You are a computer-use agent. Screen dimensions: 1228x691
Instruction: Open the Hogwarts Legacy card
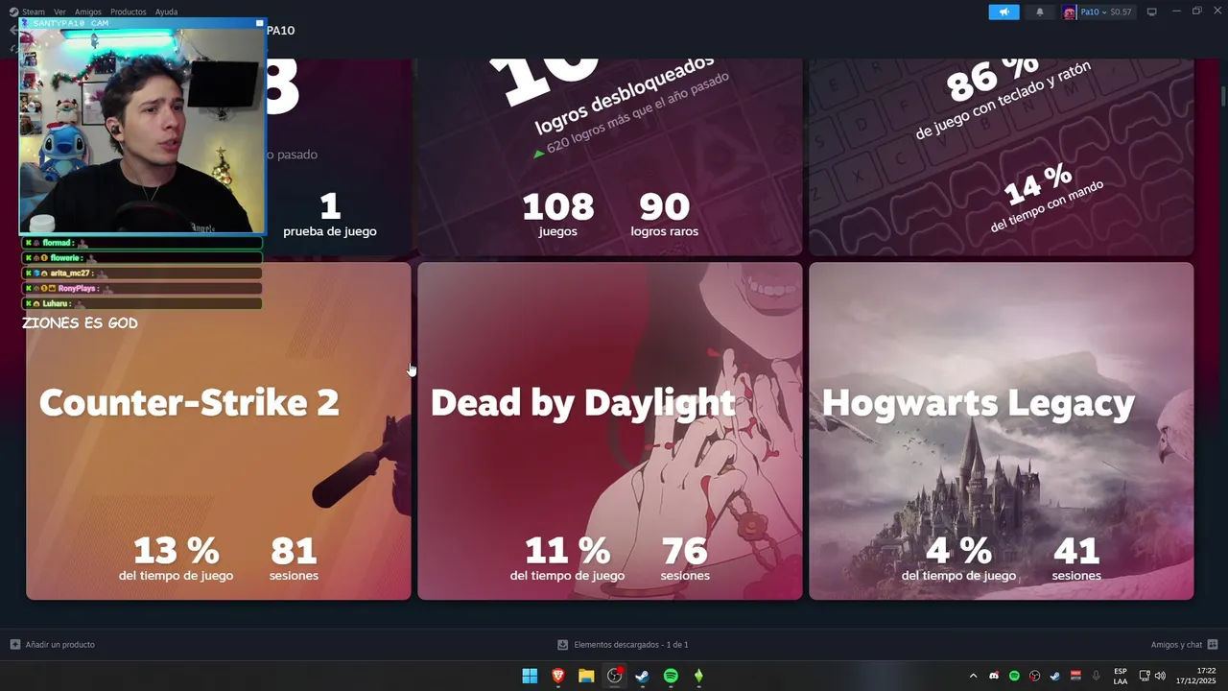pyautogui.click(x=1002, y=431)
